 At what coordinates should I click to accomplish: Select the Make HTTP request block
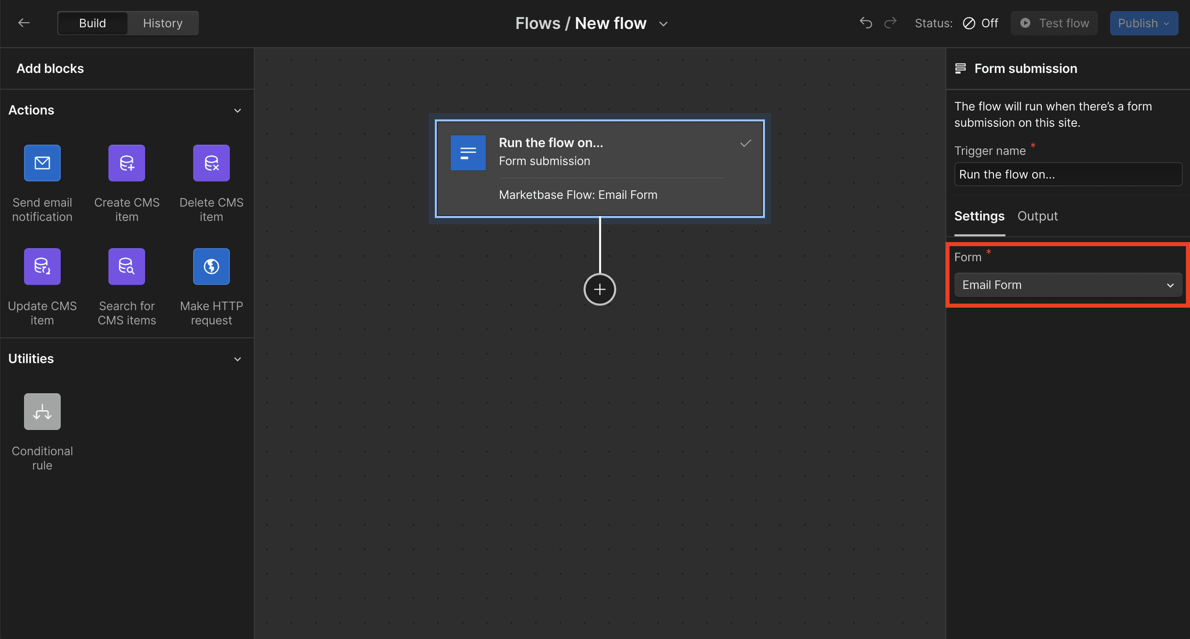pos(211,267)
